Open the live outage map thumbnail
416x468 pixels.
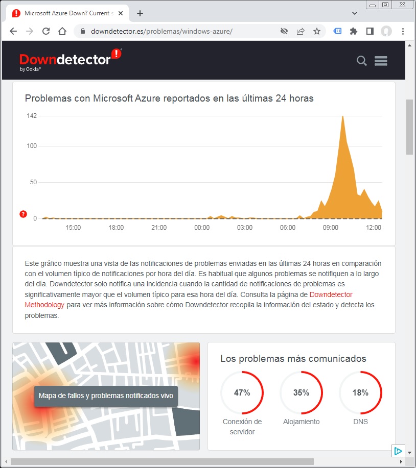106,396
